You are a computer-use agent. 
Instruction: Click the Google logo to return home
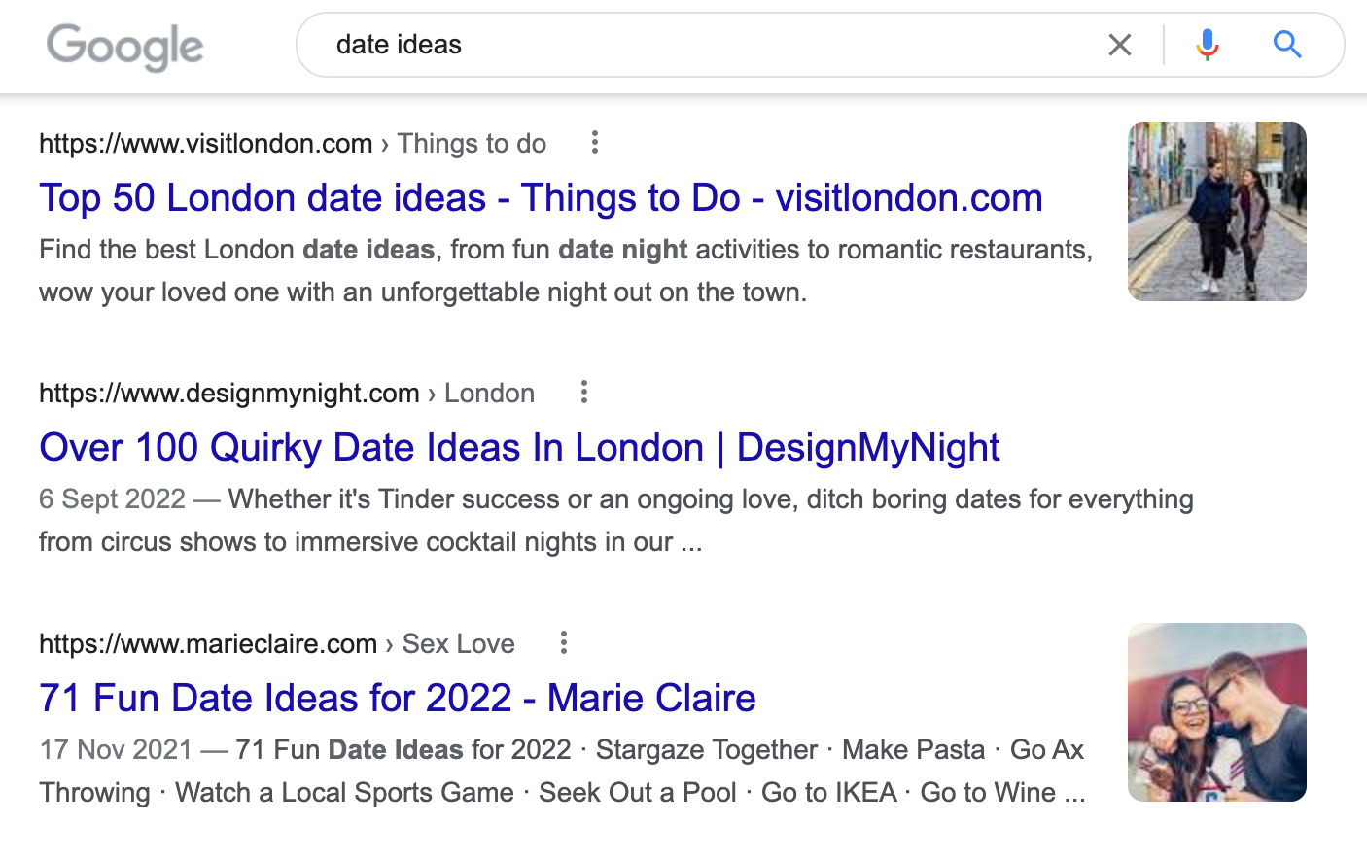(124, 46)
